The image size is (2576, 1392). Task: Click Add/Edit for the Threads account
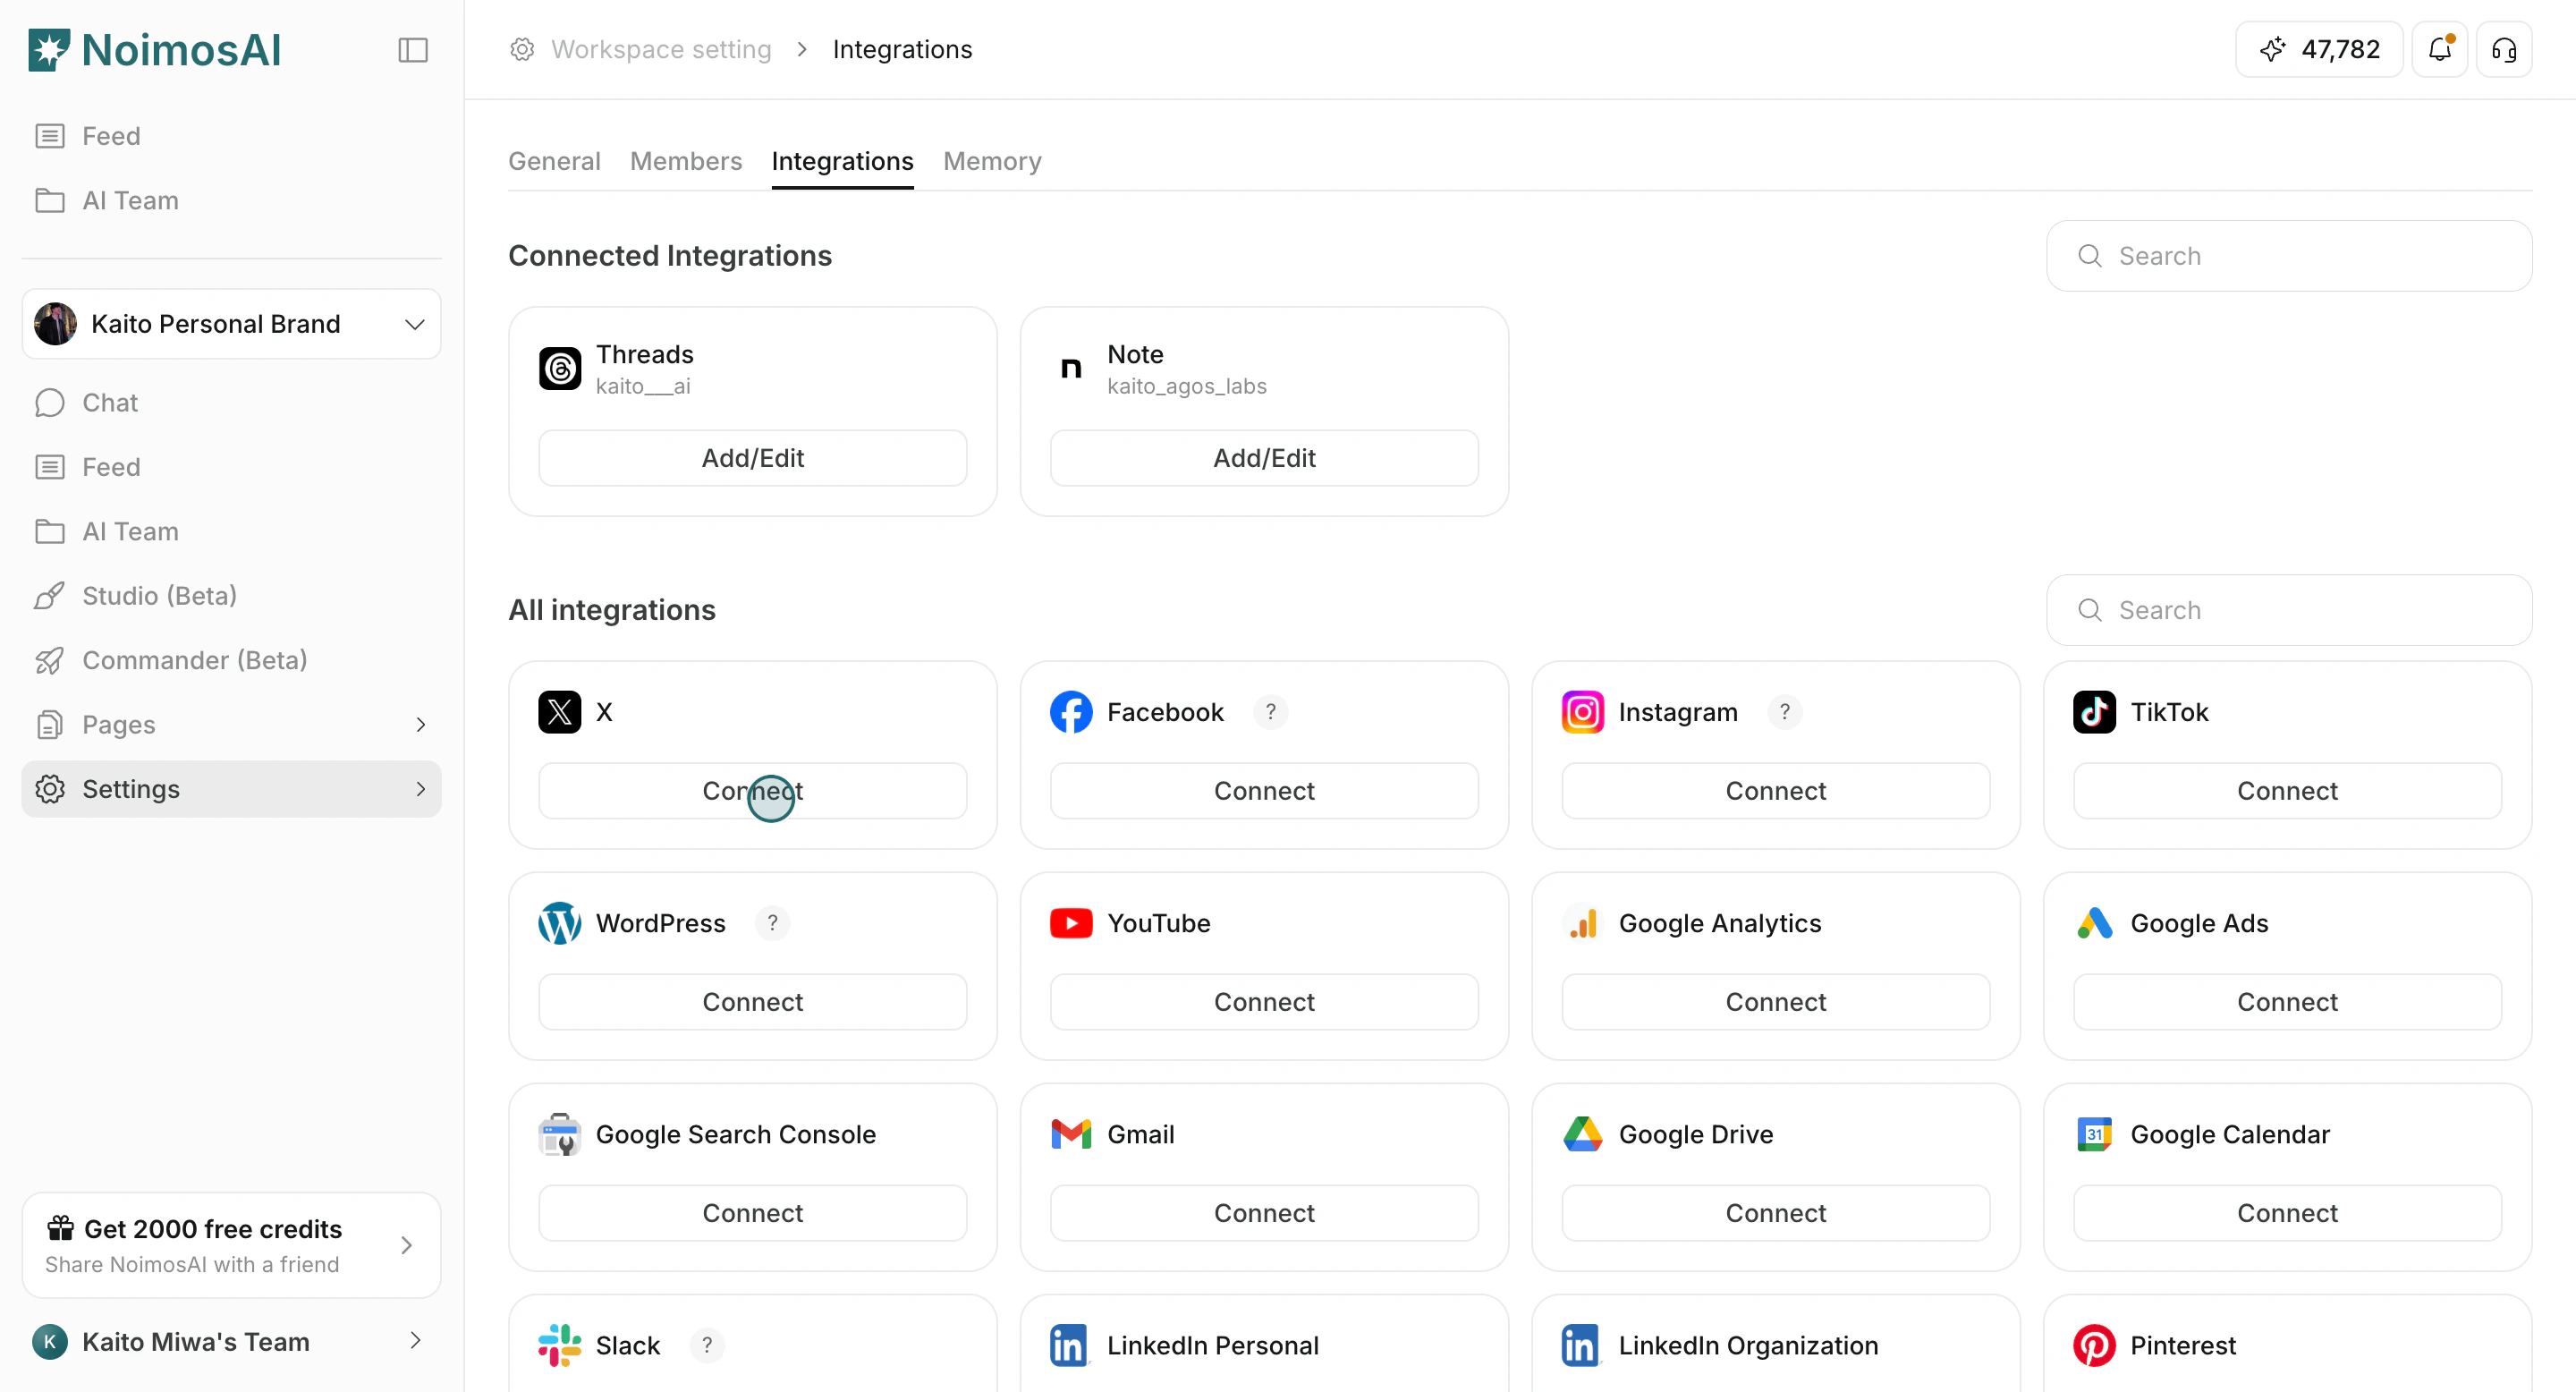click(752, 458)
